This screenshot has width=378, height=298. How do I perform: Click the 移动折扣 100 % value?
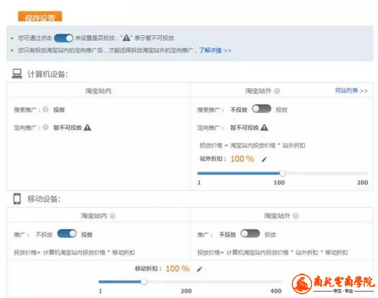click(x=178, y=269)
